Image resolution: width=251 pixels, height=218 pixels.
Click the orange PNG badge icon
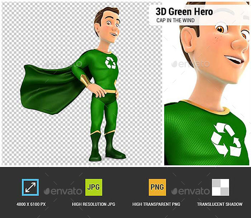click(157, 187)
